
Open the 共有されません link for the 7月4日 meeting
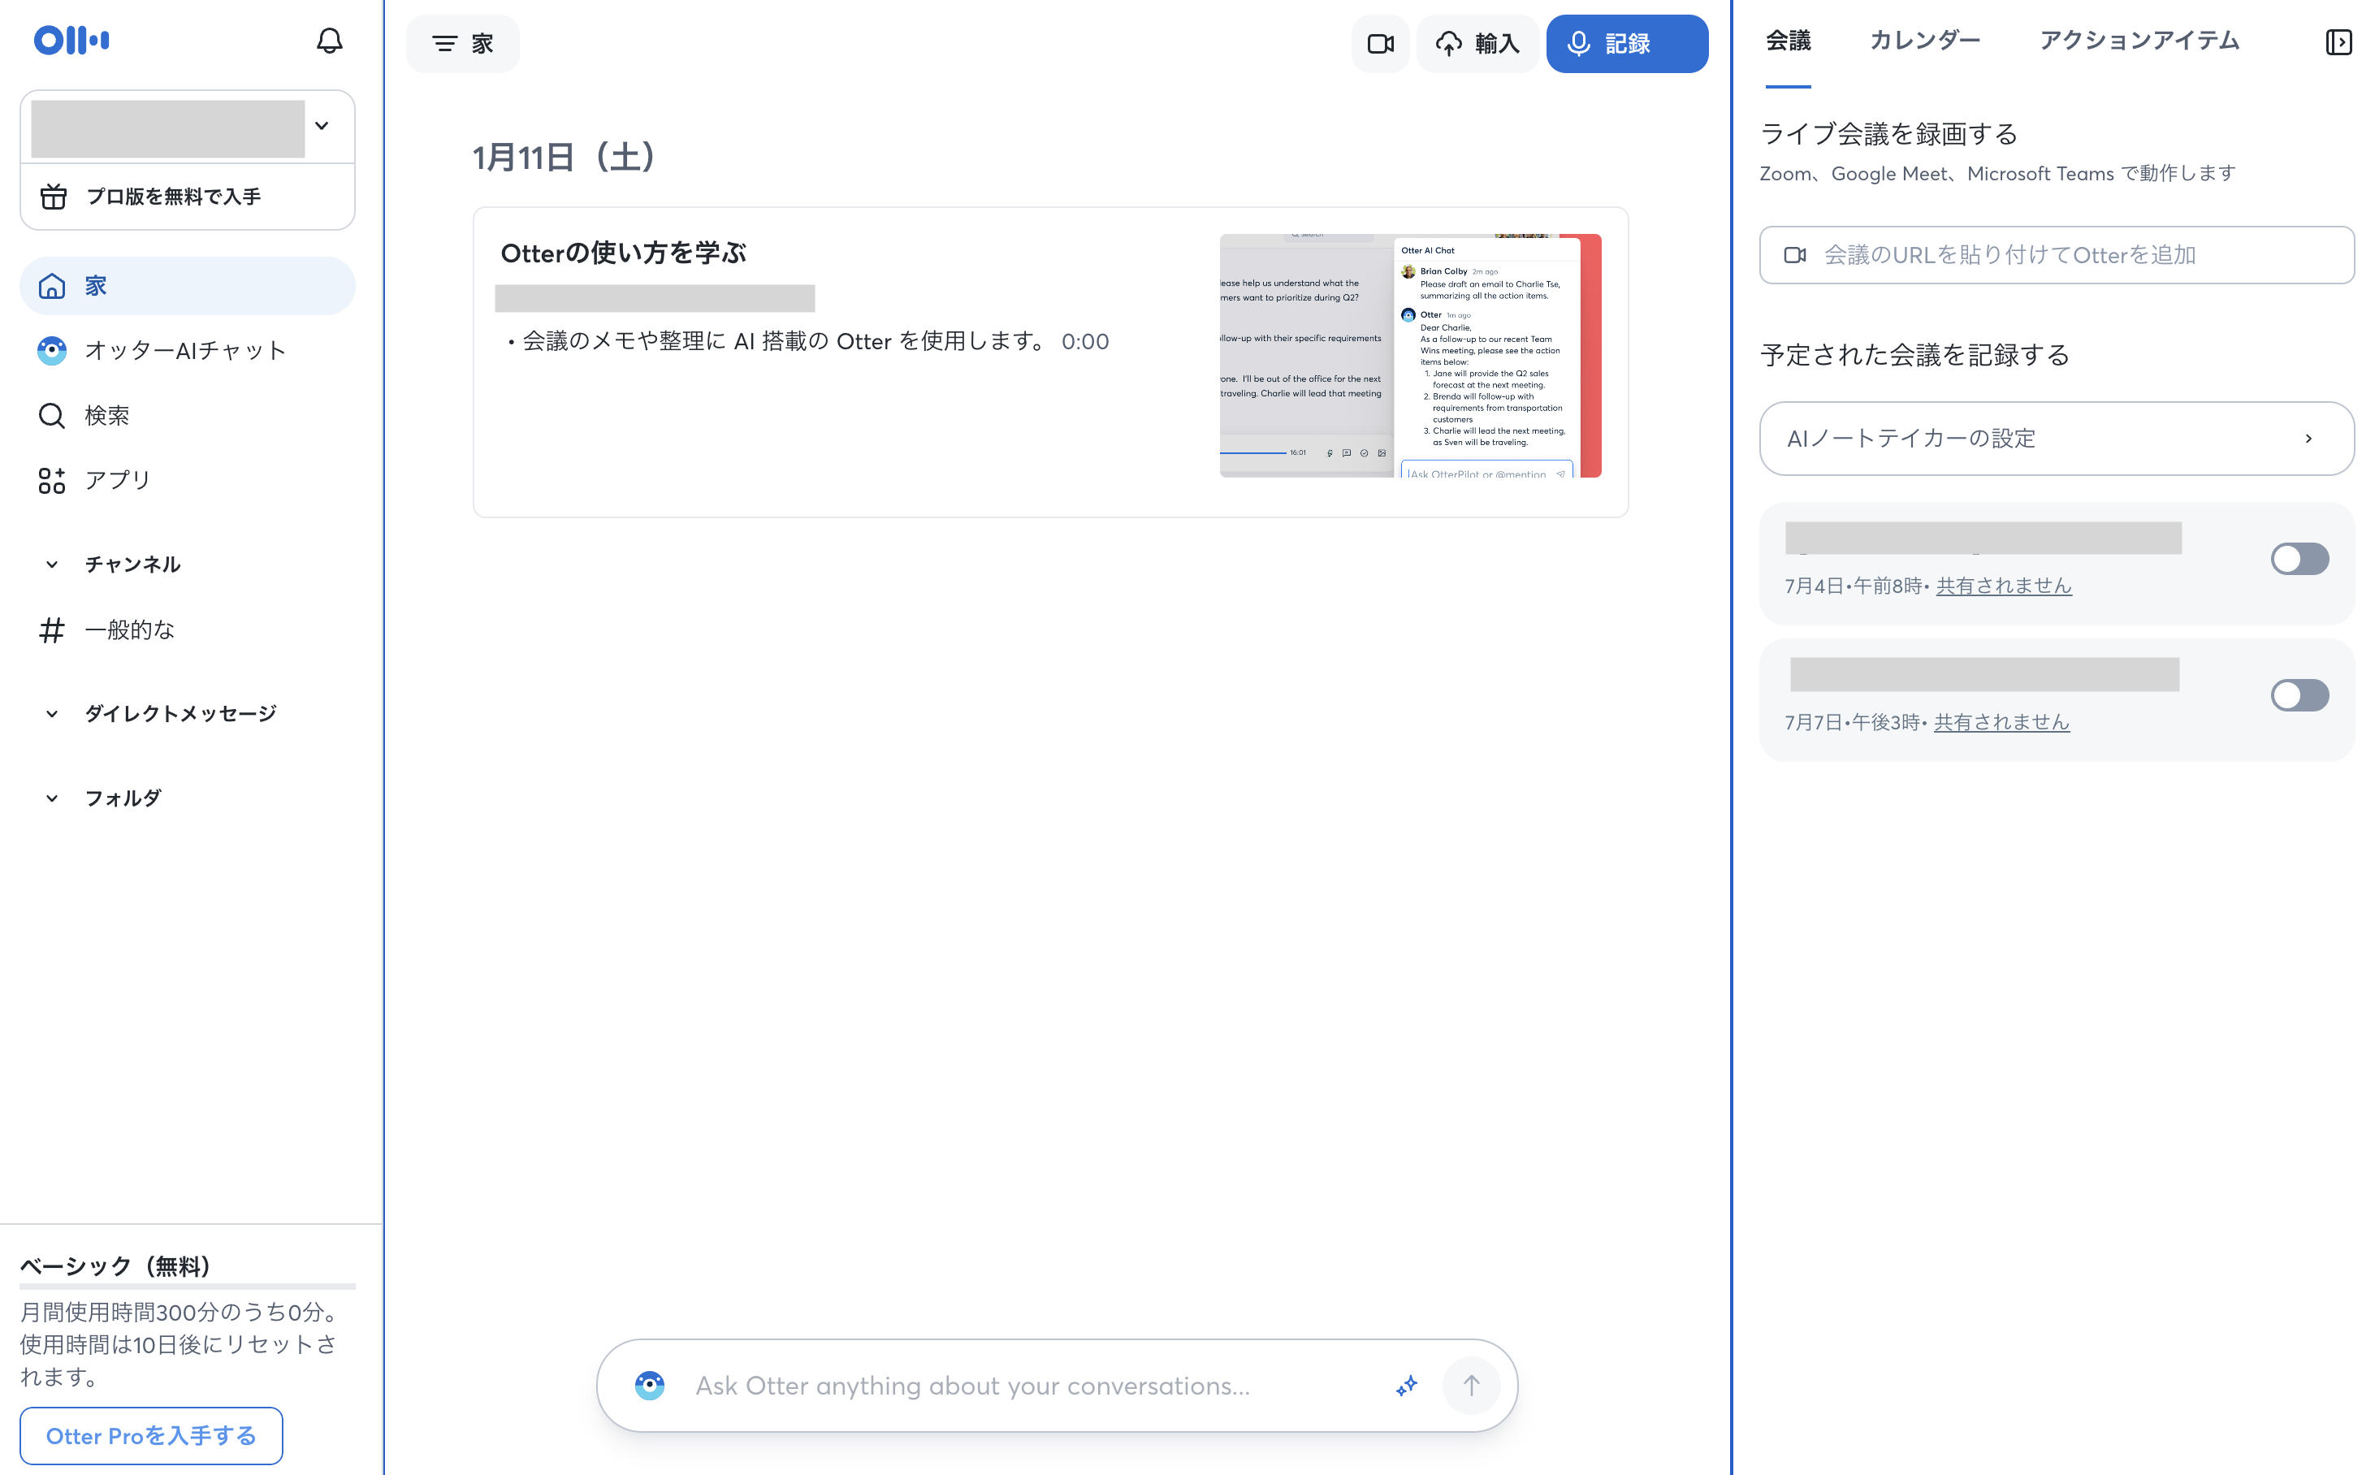coord(2003,586)
